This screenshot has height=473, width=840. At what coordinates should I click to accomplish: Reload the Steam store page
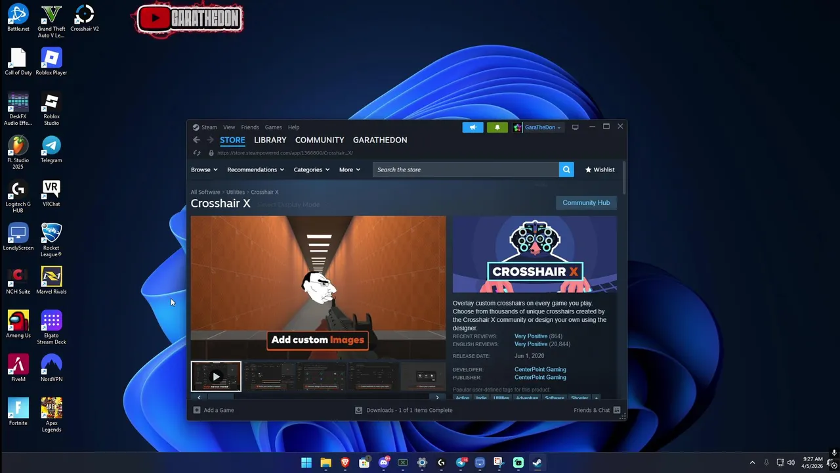[196, 153]
